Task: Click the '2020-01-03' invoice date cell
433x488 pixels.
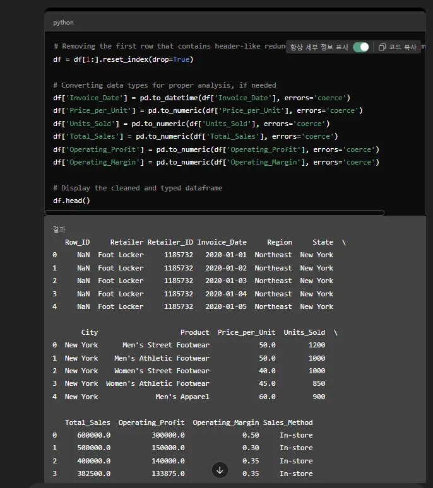Action: click(x=226, y=281)
